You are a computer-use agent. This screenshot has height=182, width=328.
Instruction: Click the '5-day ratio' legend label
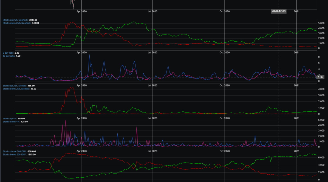tap(9, 53)
